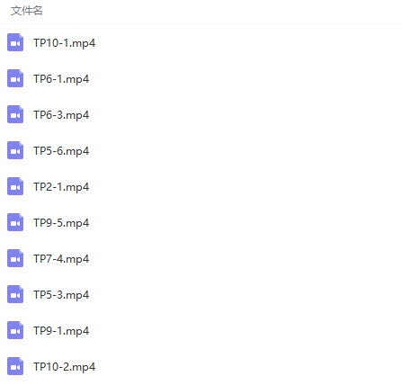Screen dimensions: 402x385
Task: Click the video icon for TP5-3.mp4
Action: pos(15,294)
